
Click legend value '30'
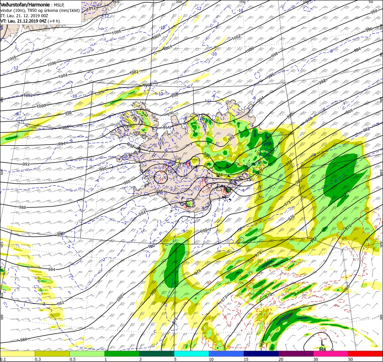pyautogui.click(x=316, y=359)
